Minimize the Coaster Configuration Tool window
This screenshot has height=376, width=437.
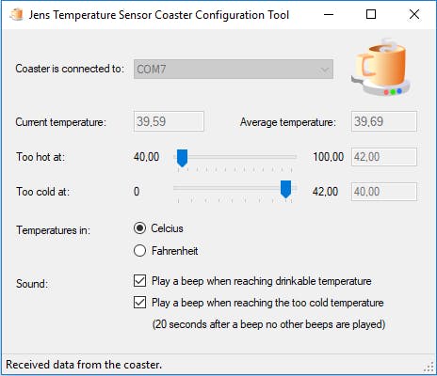click(x=329, y=14)
